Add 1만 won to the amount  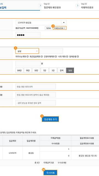click(x=53, y=70)
